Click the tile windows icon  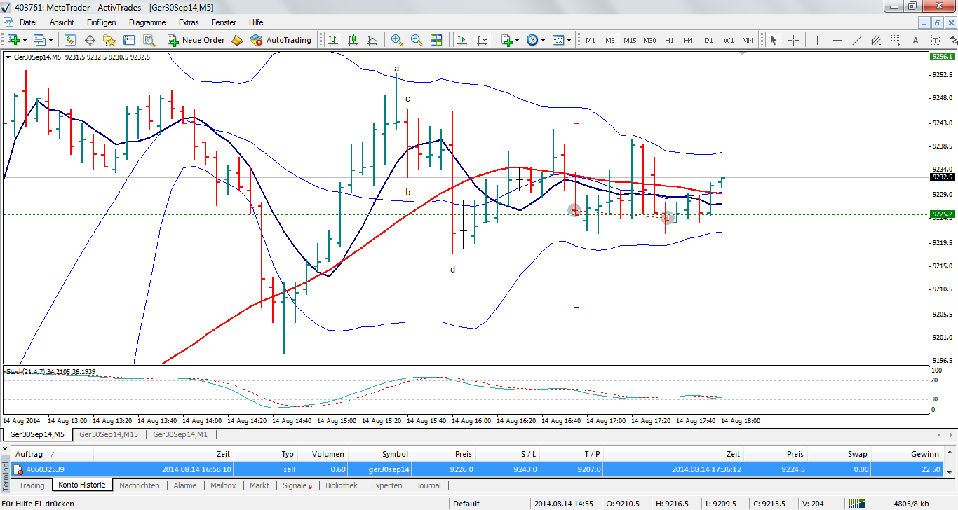point(436,40)
